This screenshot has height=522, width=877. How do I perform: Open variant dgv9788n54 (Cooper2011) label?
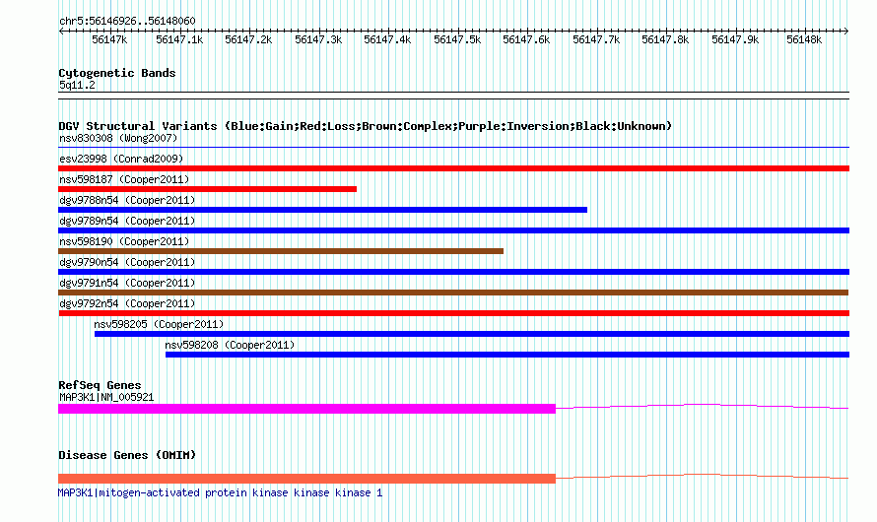coord(127,200)
